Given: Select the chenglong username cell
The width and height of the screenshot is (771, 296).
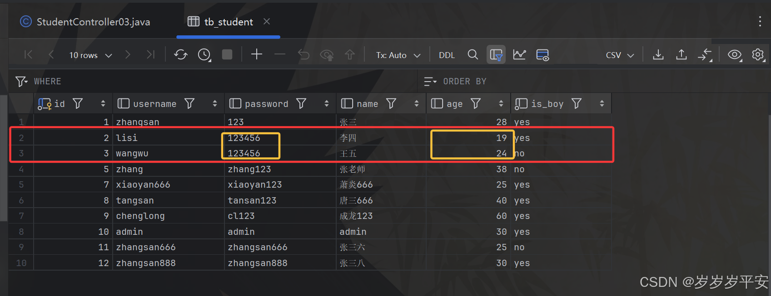Looking at the screenshot, I should (x=169, y=216).
